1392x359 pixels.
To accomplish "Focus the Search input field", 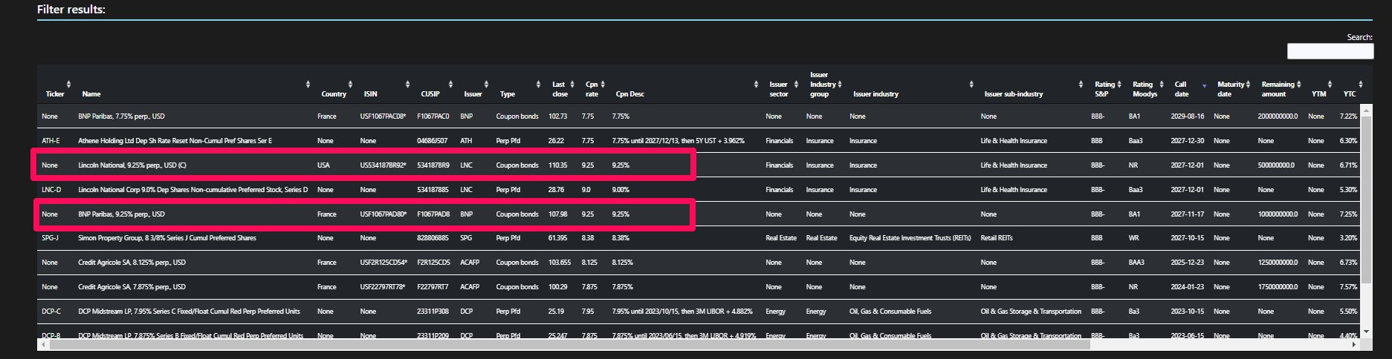I will tap(1330, 51).
